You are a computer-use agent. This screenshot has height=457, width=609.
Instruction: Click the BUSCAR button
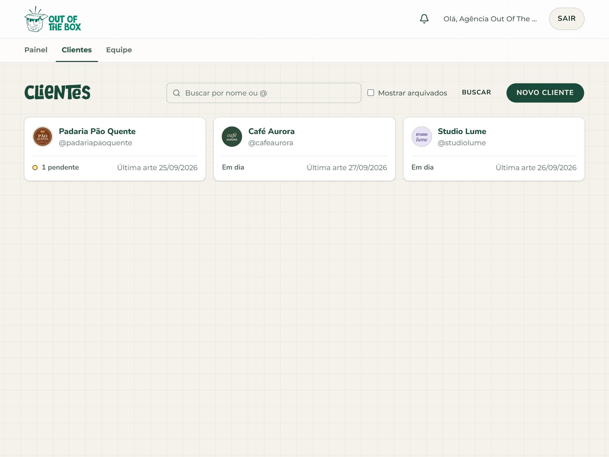coord(476,93)
